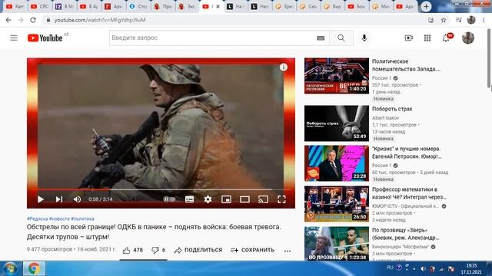Bookmark this page with the star
The height and width of the screenshot is (276, 492).
(444, 20)
